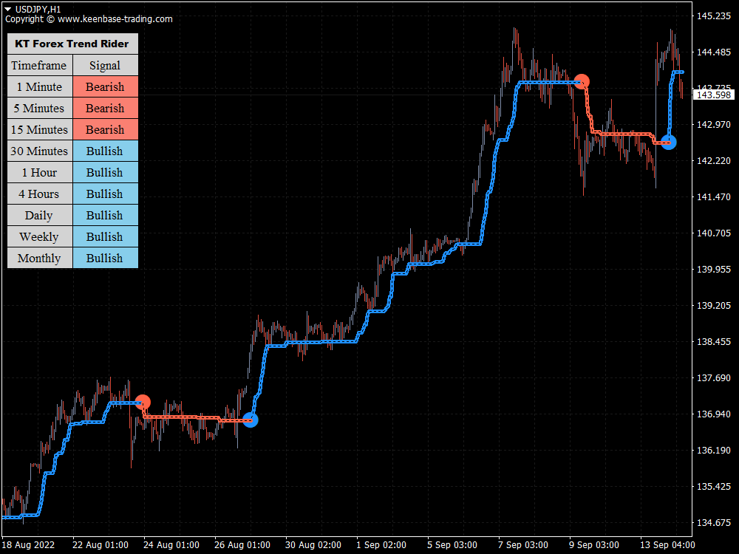Image resolution: width=739 pixels, height=554 pixels.
Task: Click the Signal column header
Action: tap(106, 66)
